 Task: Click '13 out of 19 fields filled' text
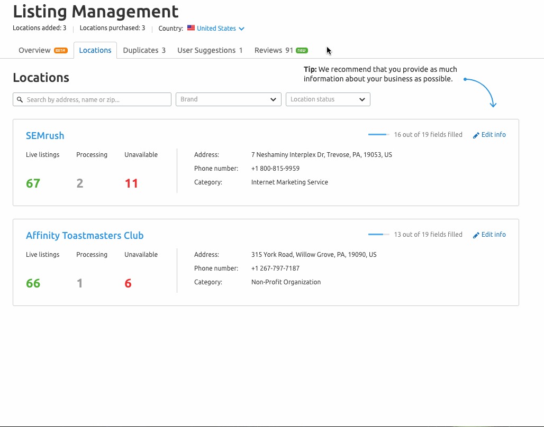coord(428,234)
